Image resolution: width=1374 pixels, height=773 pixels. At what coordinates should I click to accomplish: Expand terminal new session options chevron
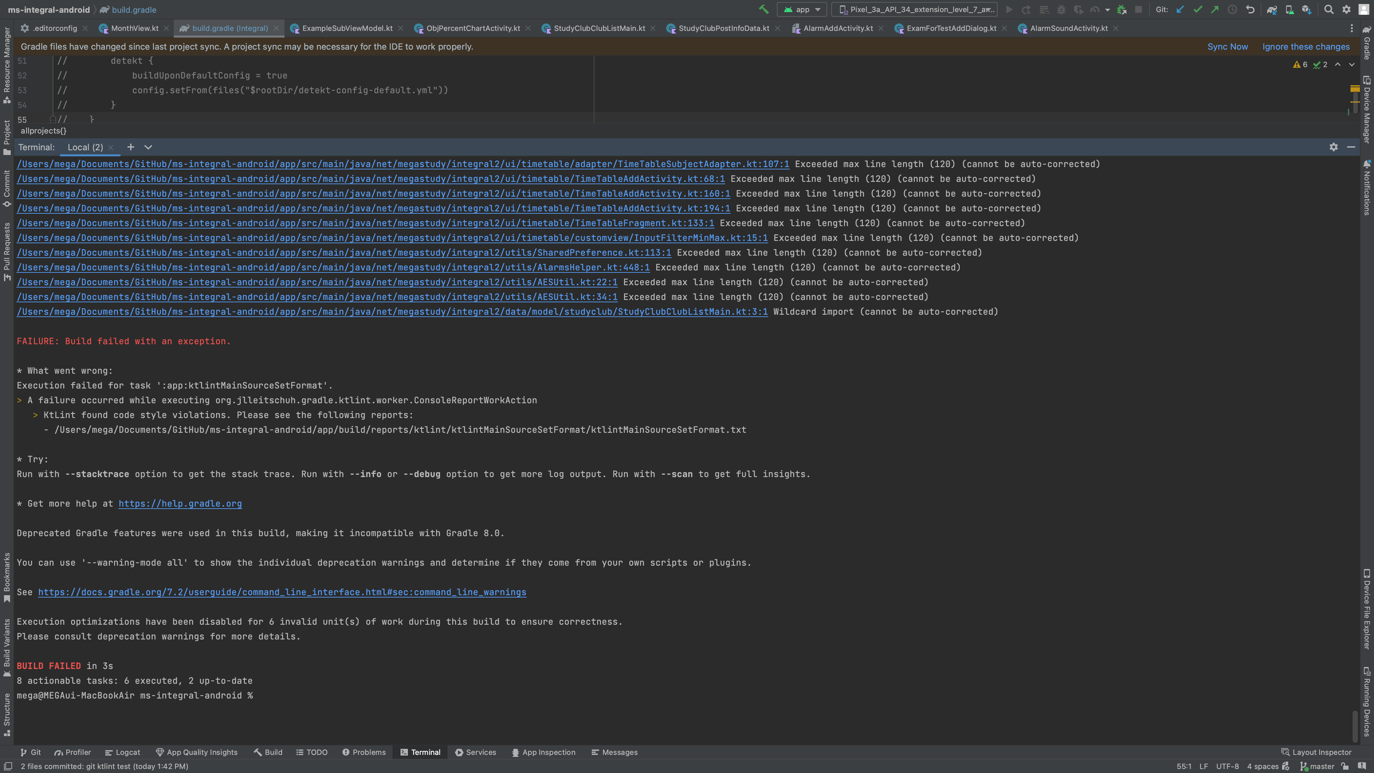[x=148, y=147]
